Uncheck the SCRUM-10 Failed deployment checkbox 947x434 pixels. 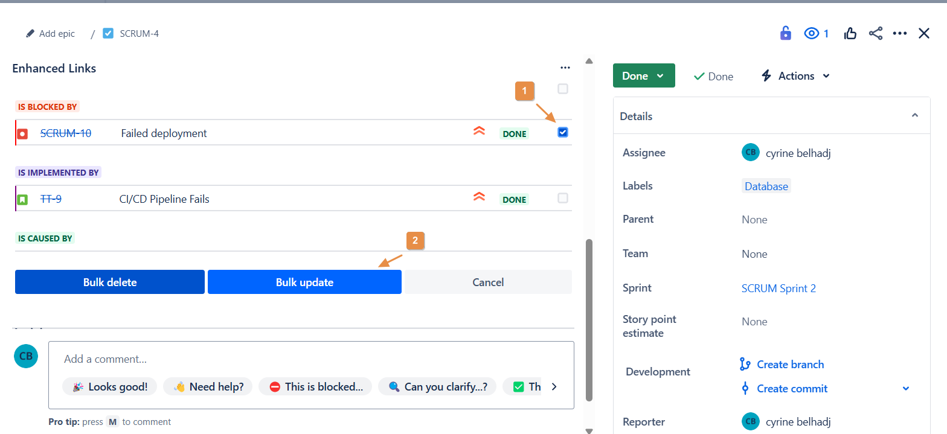(x=563, y=132)
